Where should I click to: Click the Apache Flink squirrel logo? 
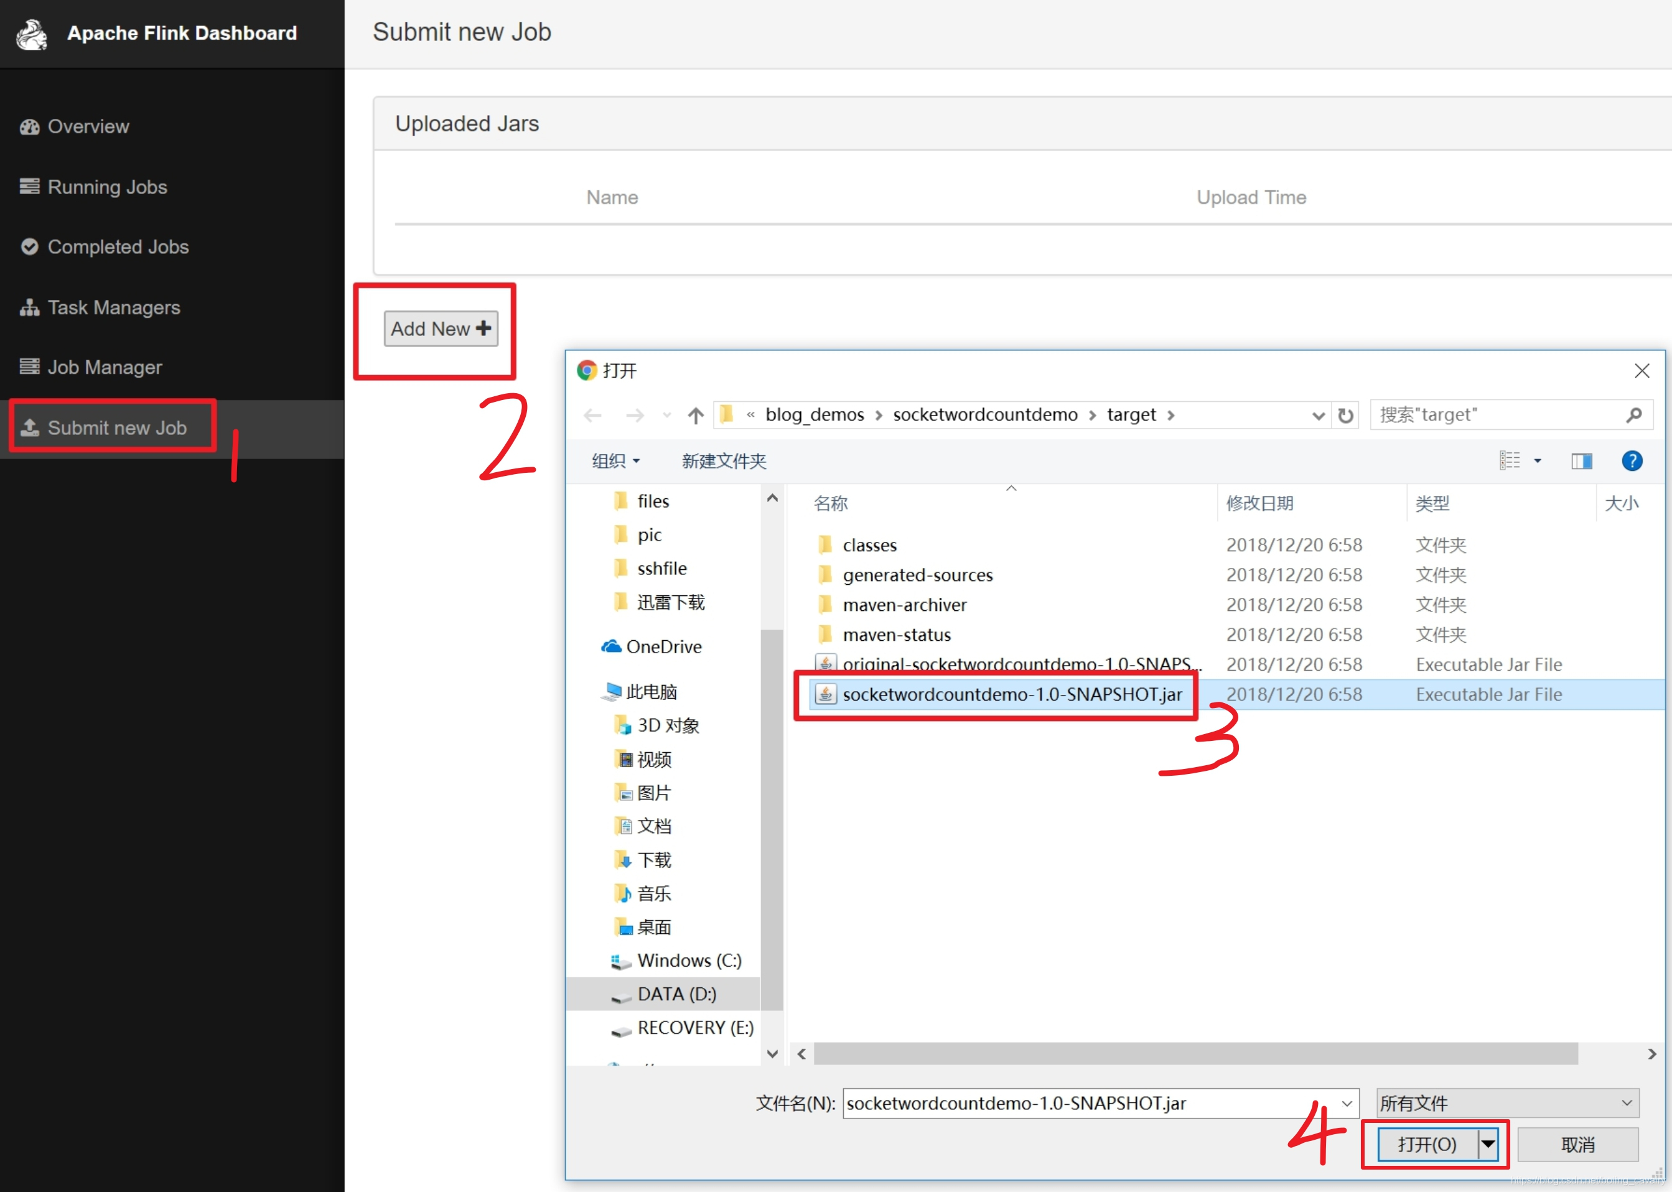pos(32,34)
